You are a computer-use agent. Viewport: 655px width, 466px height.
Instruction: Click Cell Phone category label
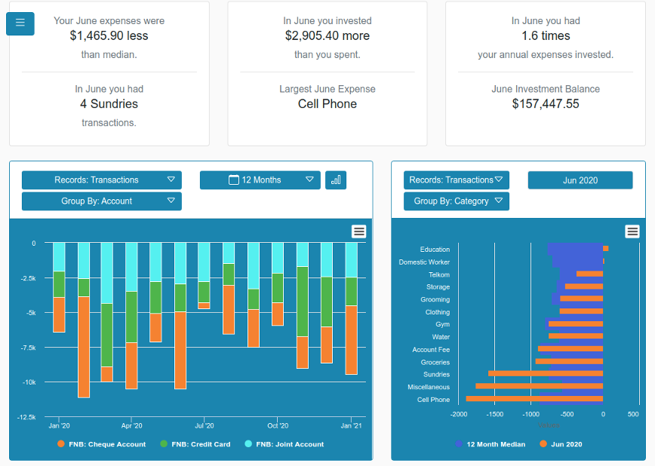click(x=433, y=400)
